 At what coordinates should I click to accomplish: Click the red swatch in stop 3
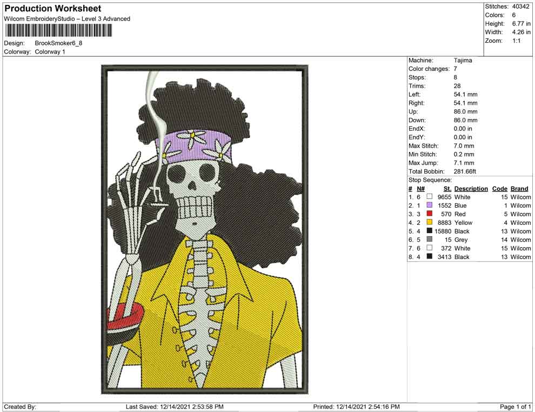pos(430,214)
